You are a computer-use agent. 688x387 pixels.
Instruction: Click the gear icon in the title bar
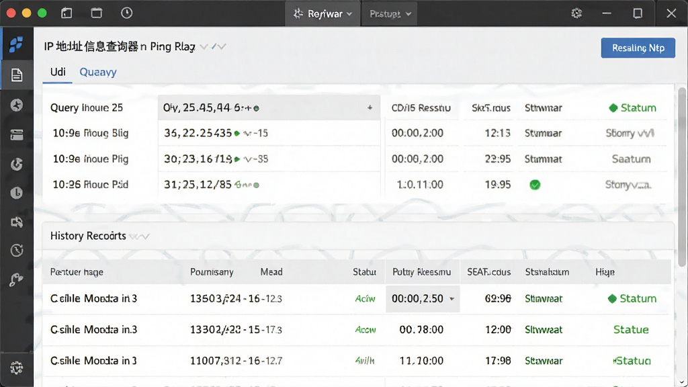click(576, 13)
